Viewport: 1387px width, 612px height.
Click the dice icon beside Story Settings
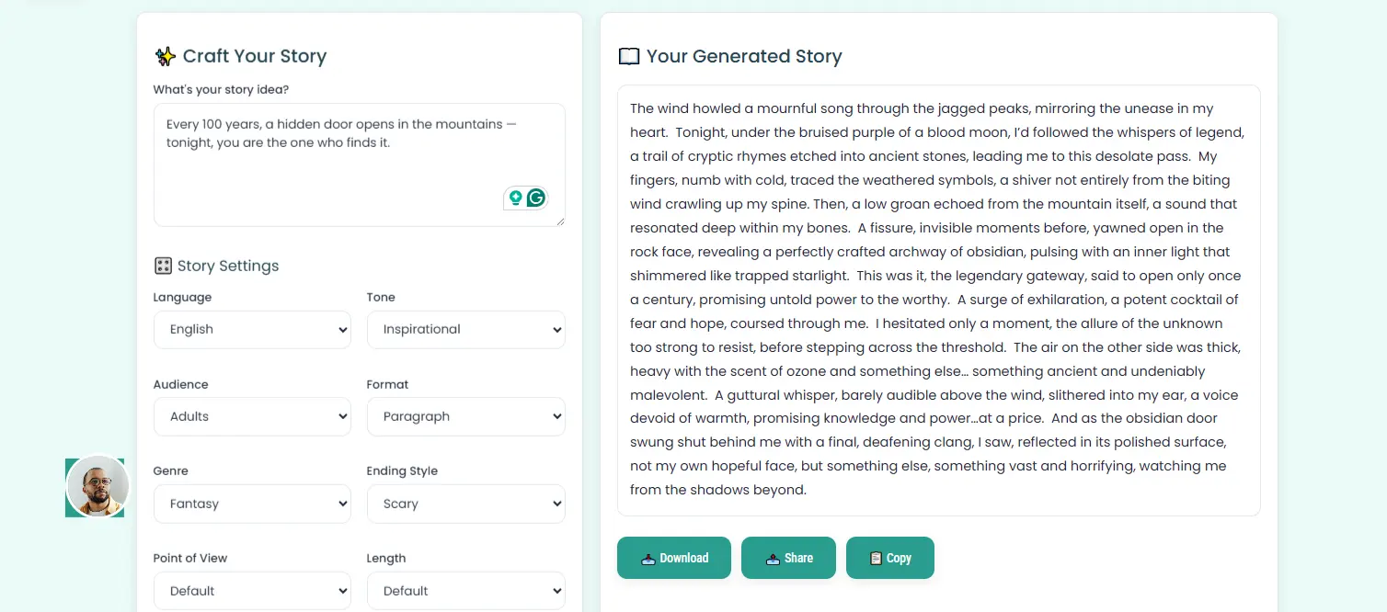coord(163,266)
